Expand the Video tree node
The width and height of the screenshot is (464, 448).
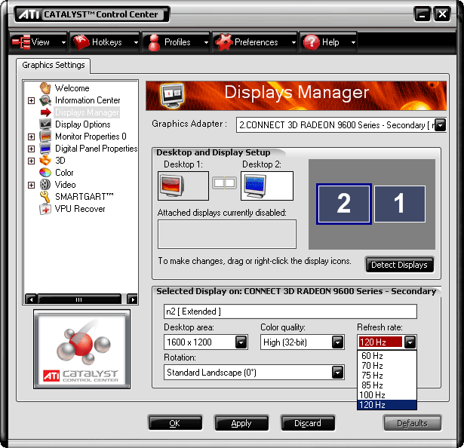pyautogui.click(x=31, y=185)
